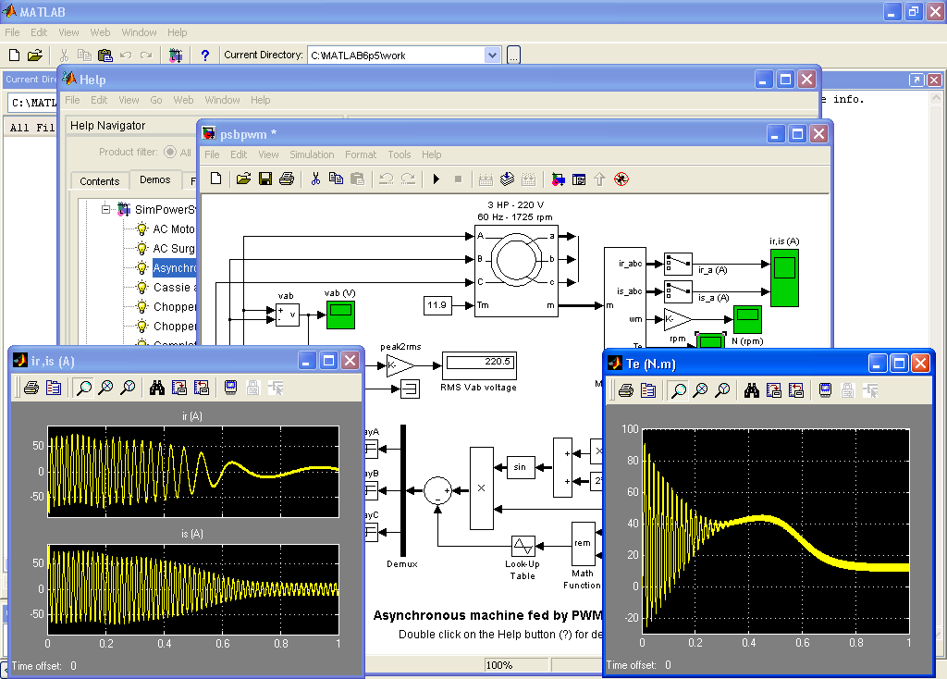Click the Look-Up Table block
This screenshot has width=947, height=679.
[x=523, y=546]
